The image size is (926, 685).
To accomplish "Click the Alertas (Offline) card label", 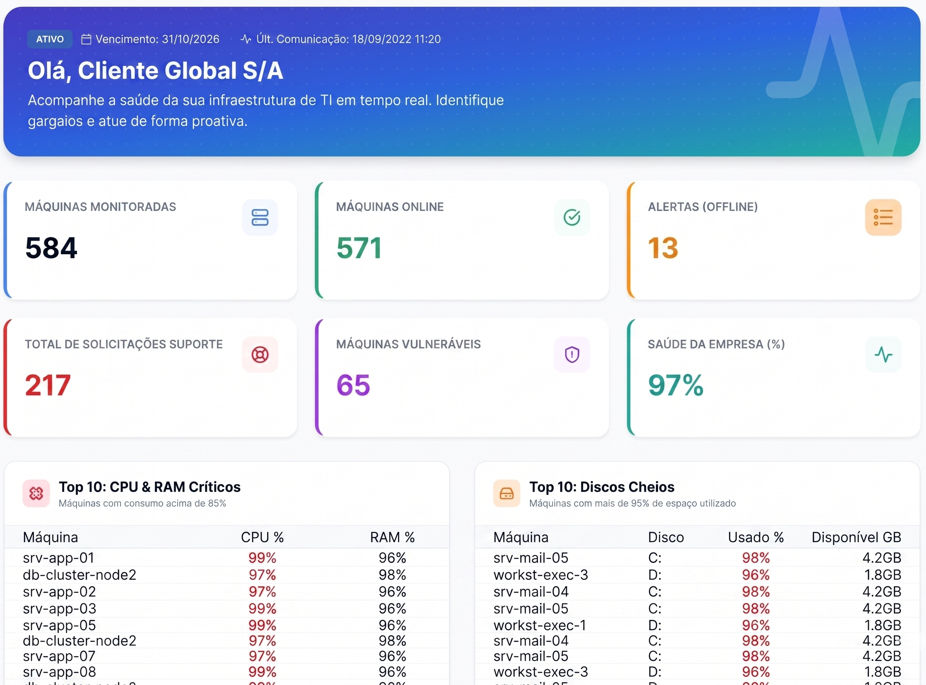I will click(x=703, y=207).
